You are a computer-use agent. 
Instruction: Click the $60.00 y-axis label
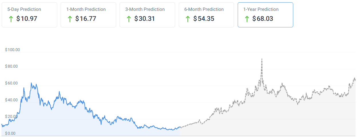click(11, 83)
